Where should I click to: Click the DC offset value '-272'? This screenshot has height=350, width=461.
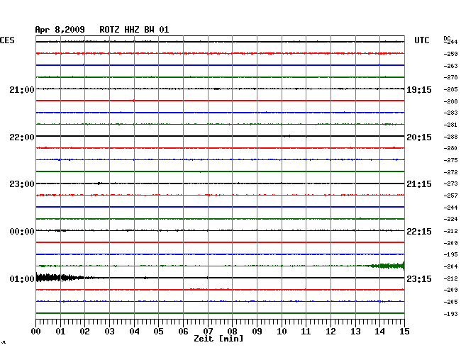pos(450,172)
